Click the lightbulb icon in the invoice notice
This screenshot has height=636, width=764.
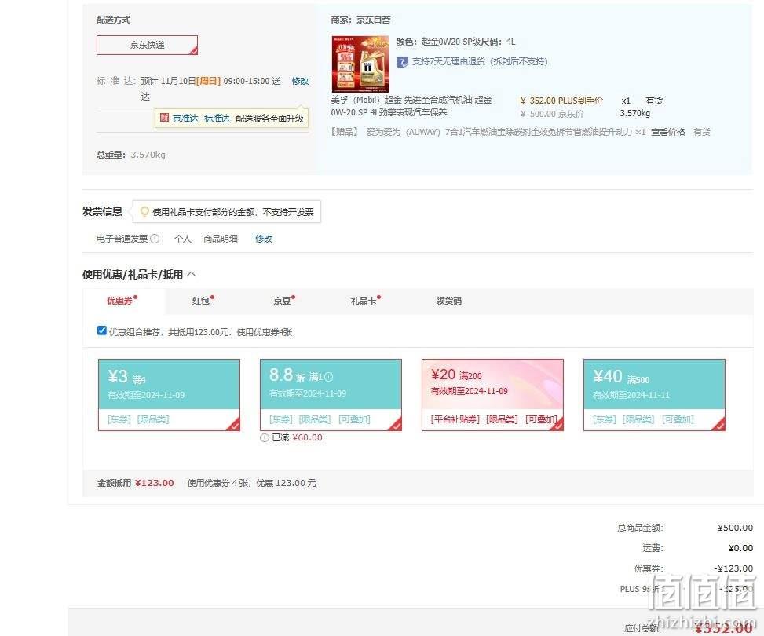tap(144, 211)
